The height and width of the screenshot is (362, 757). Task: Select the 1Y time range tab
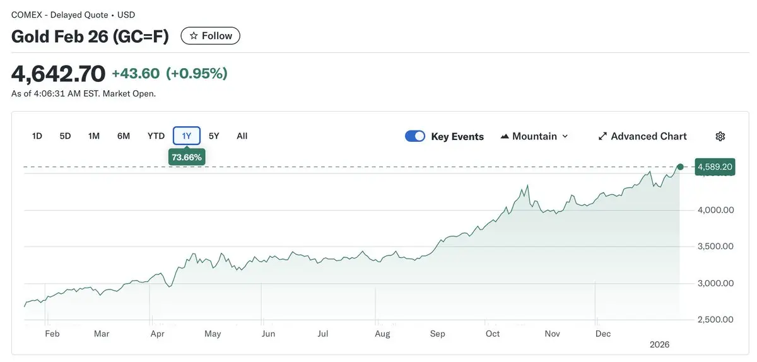click(x=187, y=136)
